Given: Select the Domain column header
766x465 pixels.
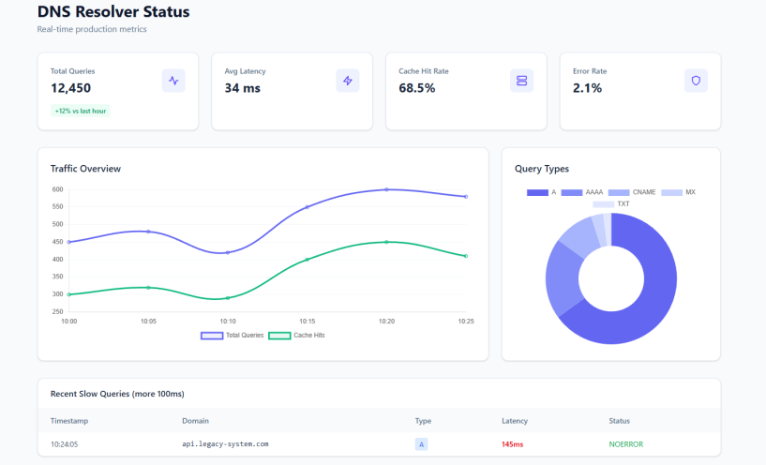Looking at the screenshot, I should coord(195,422).
